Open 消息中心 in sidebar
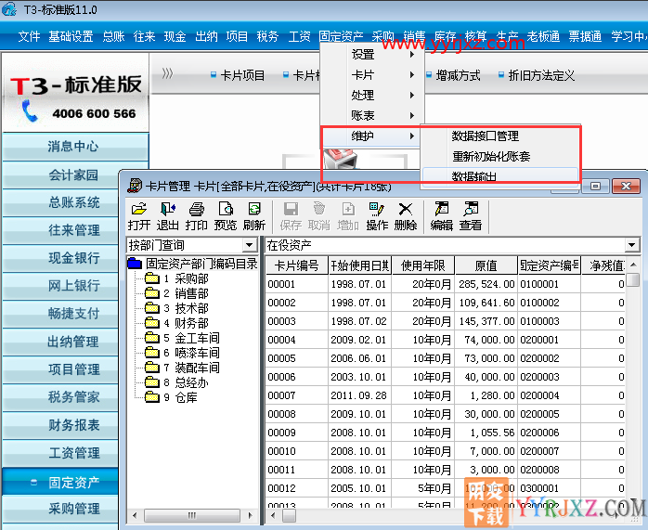The height and width of the screenshot is (530, 648). [x=73, y=147]
